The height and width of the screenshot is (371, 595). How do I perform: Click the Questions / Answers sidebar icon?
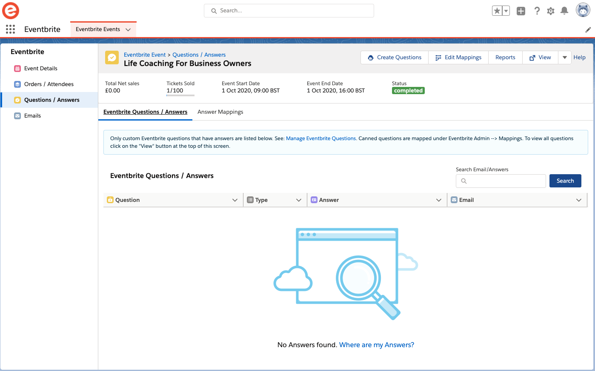[x=17, y=100]
